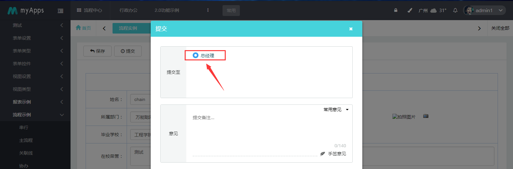Open the 行政办公 top menu
Screen dimensions: 513x169
pyautogui.click(x=129, y=10)
